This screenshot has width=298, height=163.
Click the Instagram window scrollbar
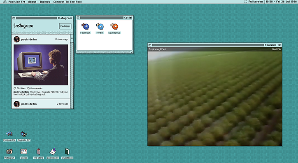click(72, 71)
